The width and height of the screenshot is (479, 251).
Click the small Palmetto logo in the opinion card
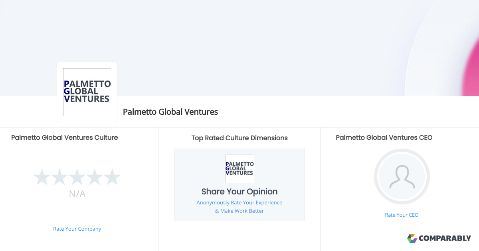click(x=239, y=169)
